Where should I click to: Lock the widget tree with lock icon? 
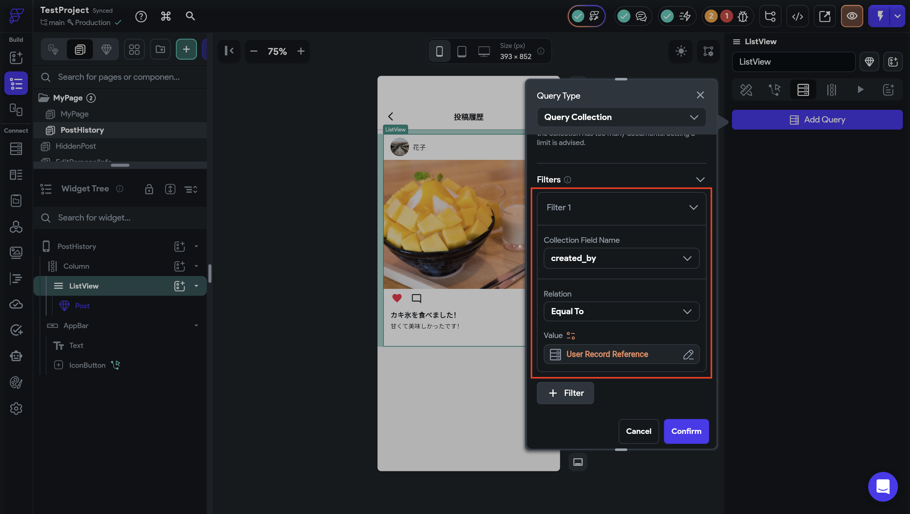click(149, 189)
